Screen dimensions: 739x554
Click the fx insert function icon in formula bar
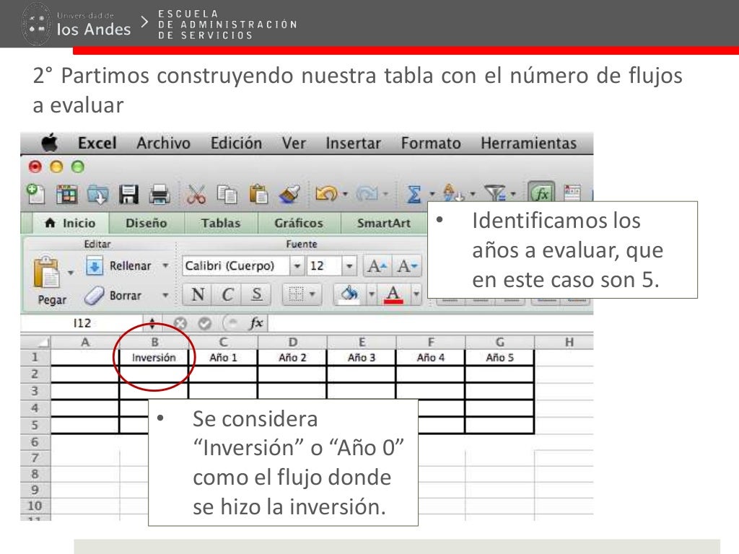[x=256, y=323]
